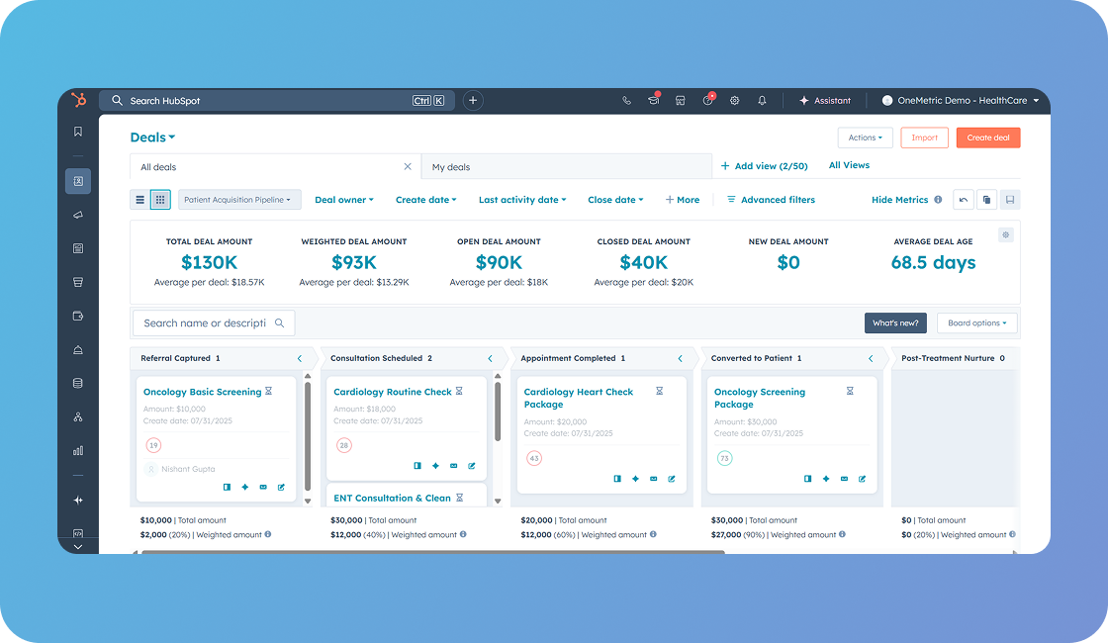The height and width of the screenshot is (643, 1108).
Task: Open the Close date filter dropdown
Action: click(614, 199)
